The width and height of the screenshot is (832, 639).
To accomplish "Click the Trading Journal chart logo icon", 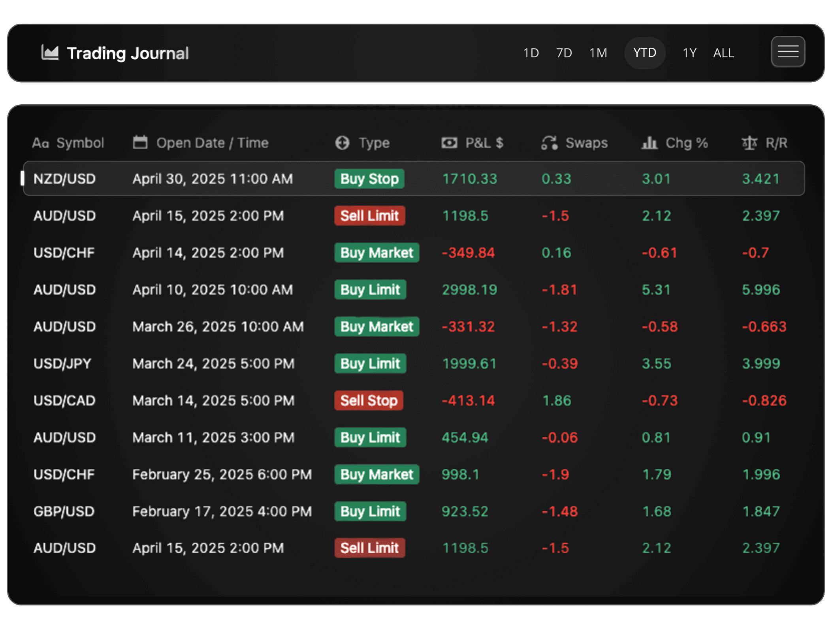I will click(x=50, y=53).
